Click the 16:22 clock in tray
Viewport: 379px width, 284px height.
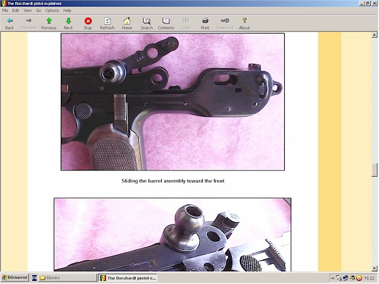[369, 278]
